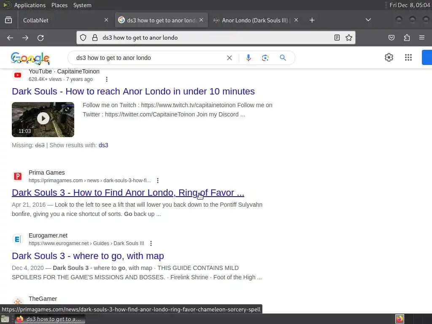Search by image with Google Lens
Screen dimensions: 432x324
coord(265,58)
